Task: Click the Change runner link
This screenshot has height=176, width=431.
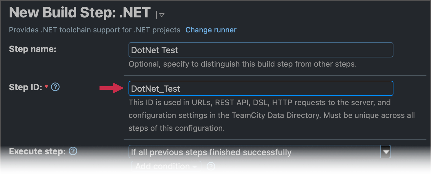Action: 211,30
